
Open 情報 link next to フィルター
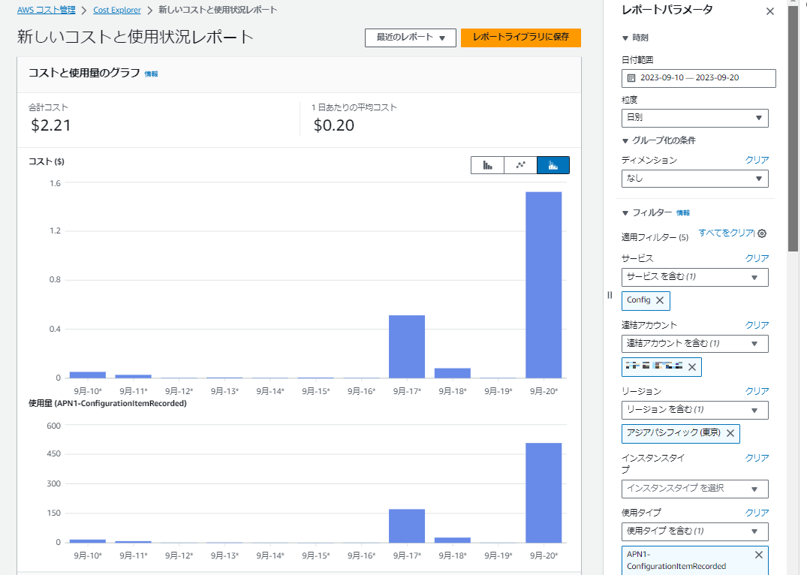click(683, 213)
